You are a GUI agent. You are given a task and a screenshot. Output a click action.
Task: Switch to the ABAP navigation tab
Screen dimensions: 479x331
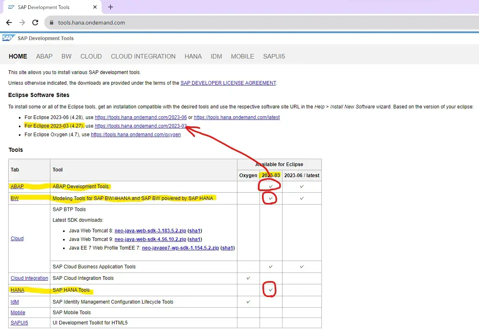point(44,56)
